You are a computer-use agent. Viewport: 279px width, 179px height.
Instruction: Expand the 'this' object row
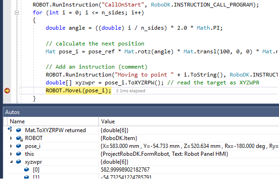pos(11,154)
